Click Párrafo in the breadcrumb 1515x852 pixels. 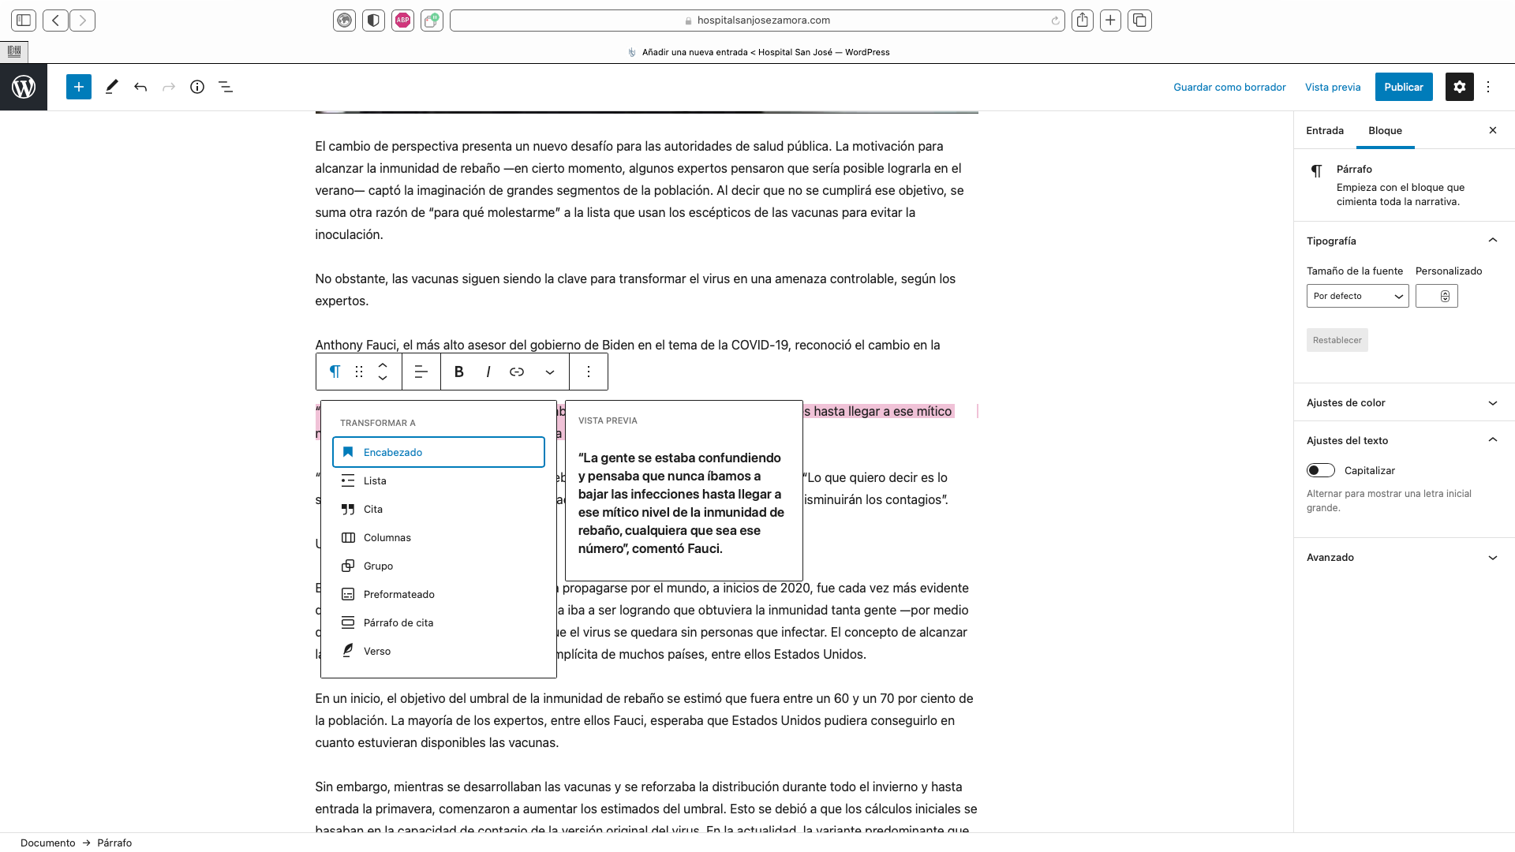[114, 843]
